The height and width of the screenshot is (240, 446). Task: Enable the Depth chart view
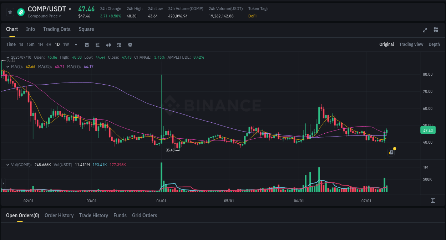[434, 44]
